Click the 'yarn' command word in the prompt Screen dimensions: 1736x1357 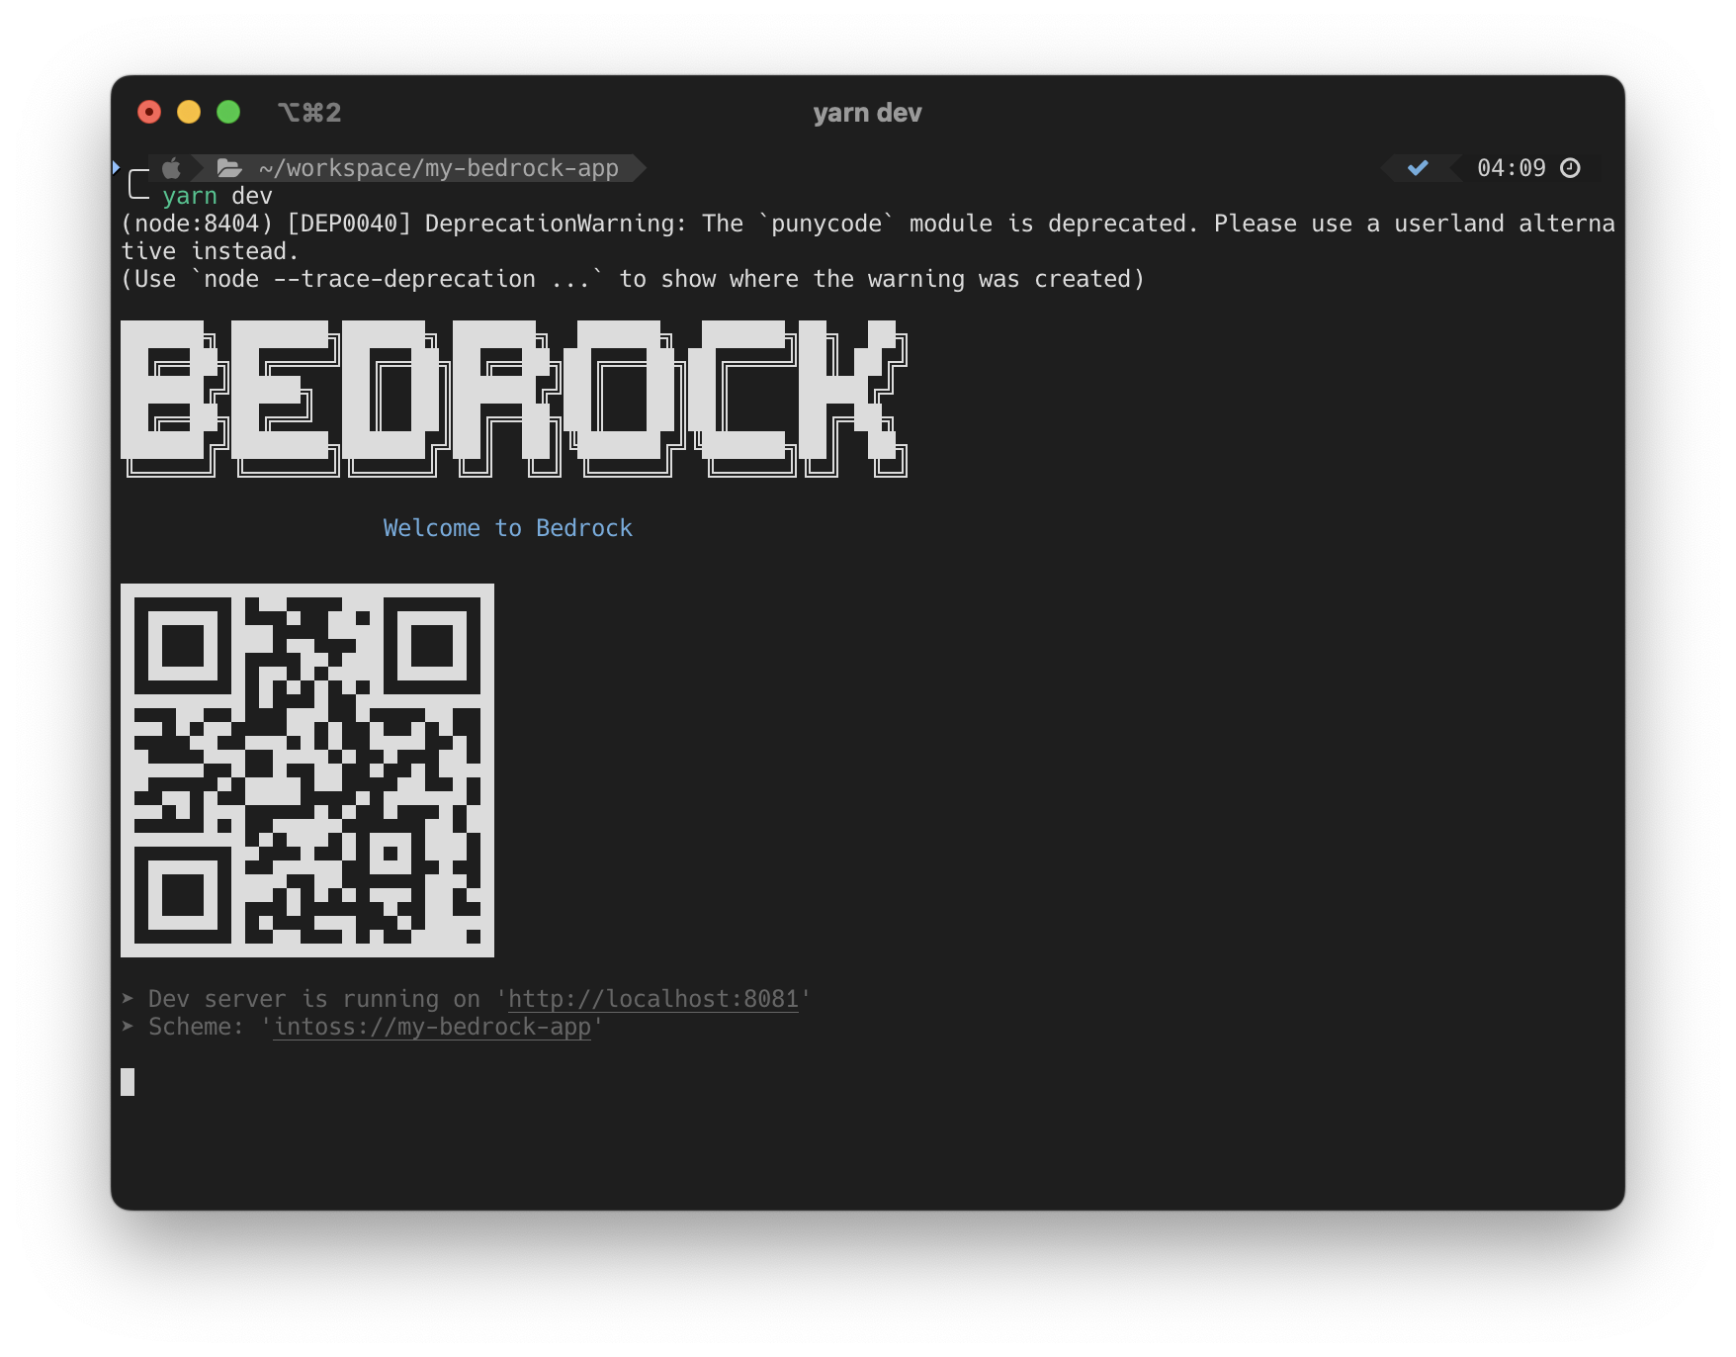pyautogui.click(x=190, y=196)
